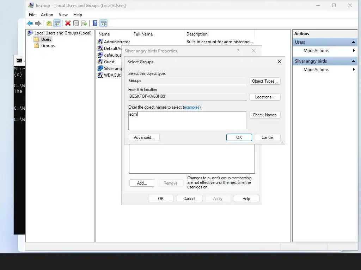Image resolution: width=361 pixels, height=270 pixels.
Task: Click the Command Prompt window icon
Action: [19, 60]
